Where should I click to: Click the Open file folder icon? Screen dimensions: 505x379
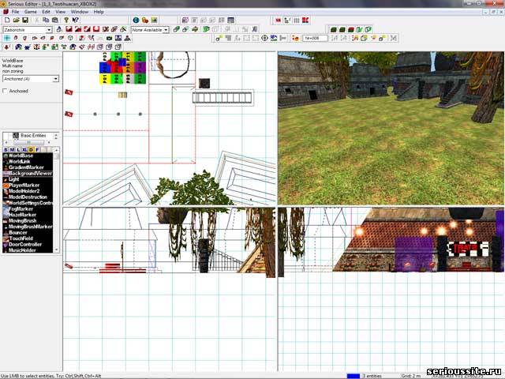[x=16, y=20]
